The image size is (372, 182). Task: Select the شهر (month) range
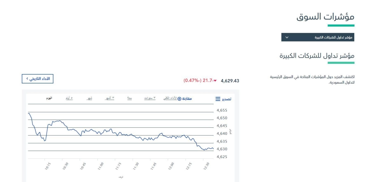coord(89,98)
